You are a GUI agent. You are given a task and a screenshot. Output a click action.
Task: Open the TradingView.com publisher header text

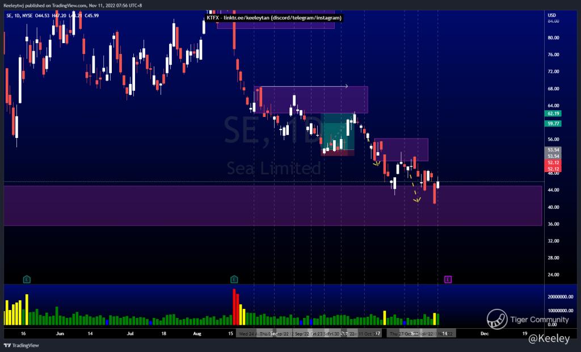coord(73,5)
